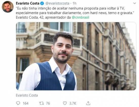Screen dimensions: 139x107
Task: Like the tweet with the heart icon
Action: pos(65,103)
